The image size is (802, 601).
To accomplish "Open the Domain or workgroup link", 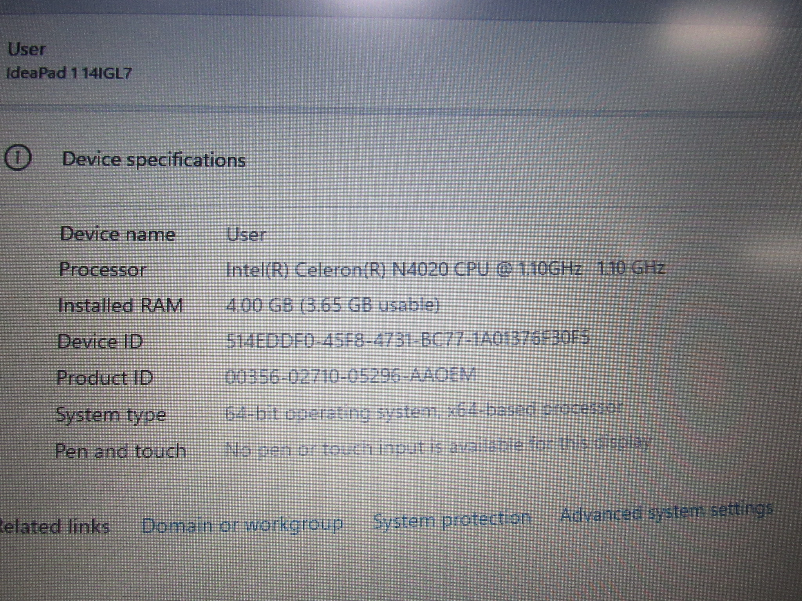I will [x=242, y=525].
